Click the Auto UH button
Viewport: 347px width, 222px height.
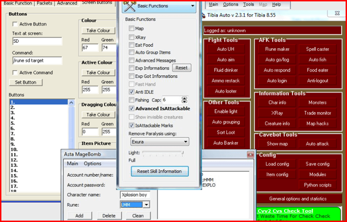pyautogui.click(x=225, y=49)
